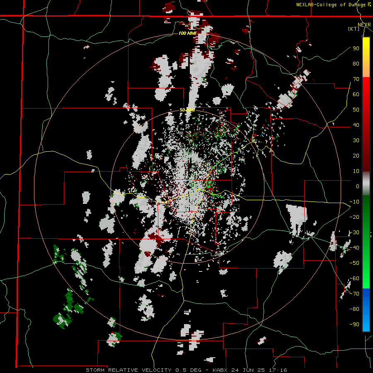Select the 80 value on velocity scale

coord(356,63)
